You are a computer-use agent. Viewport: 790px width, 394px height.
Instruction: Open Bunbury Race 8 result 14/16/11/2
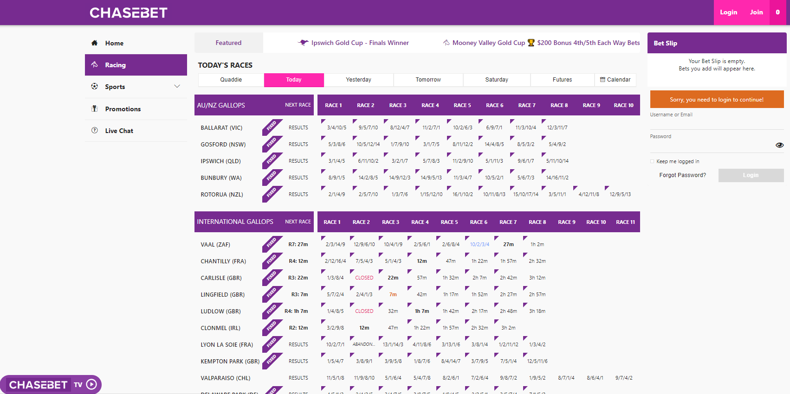557,178
